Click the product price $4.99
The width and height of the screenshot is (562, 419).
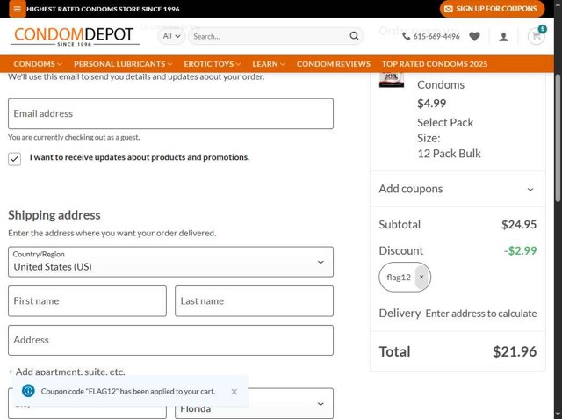tap(431, 104)
